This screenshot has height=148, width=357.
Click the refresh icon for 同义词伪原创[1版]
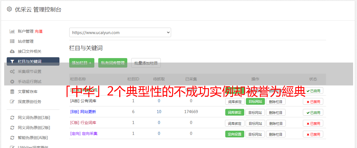tap(12, 118)
